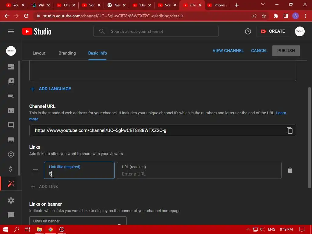Click the plus icon beside Add Language
This screenshot has width=312, height=234.
[x=33, y=89]
